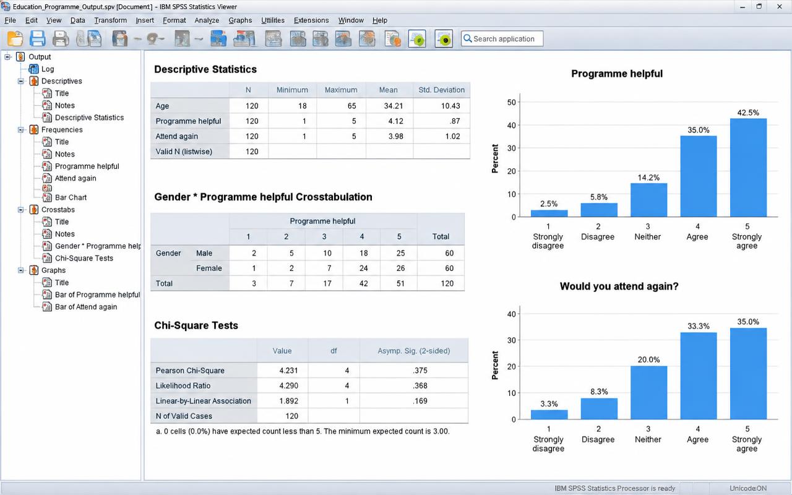Click the Log item icon in outline
This screenshot has width=792, height=495.
pos(34,69)
